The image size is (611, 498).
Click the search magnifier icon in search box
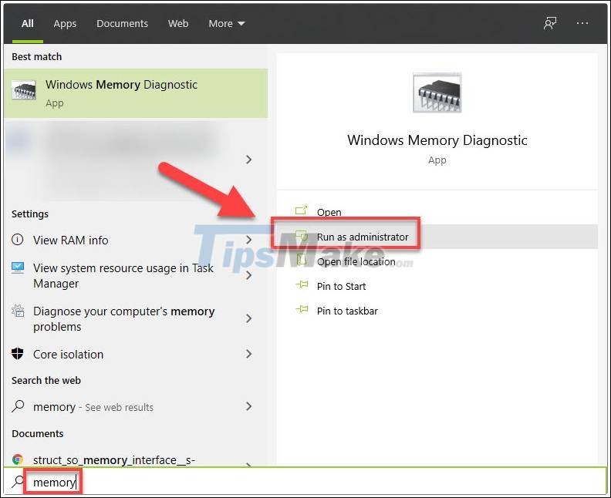17,482
